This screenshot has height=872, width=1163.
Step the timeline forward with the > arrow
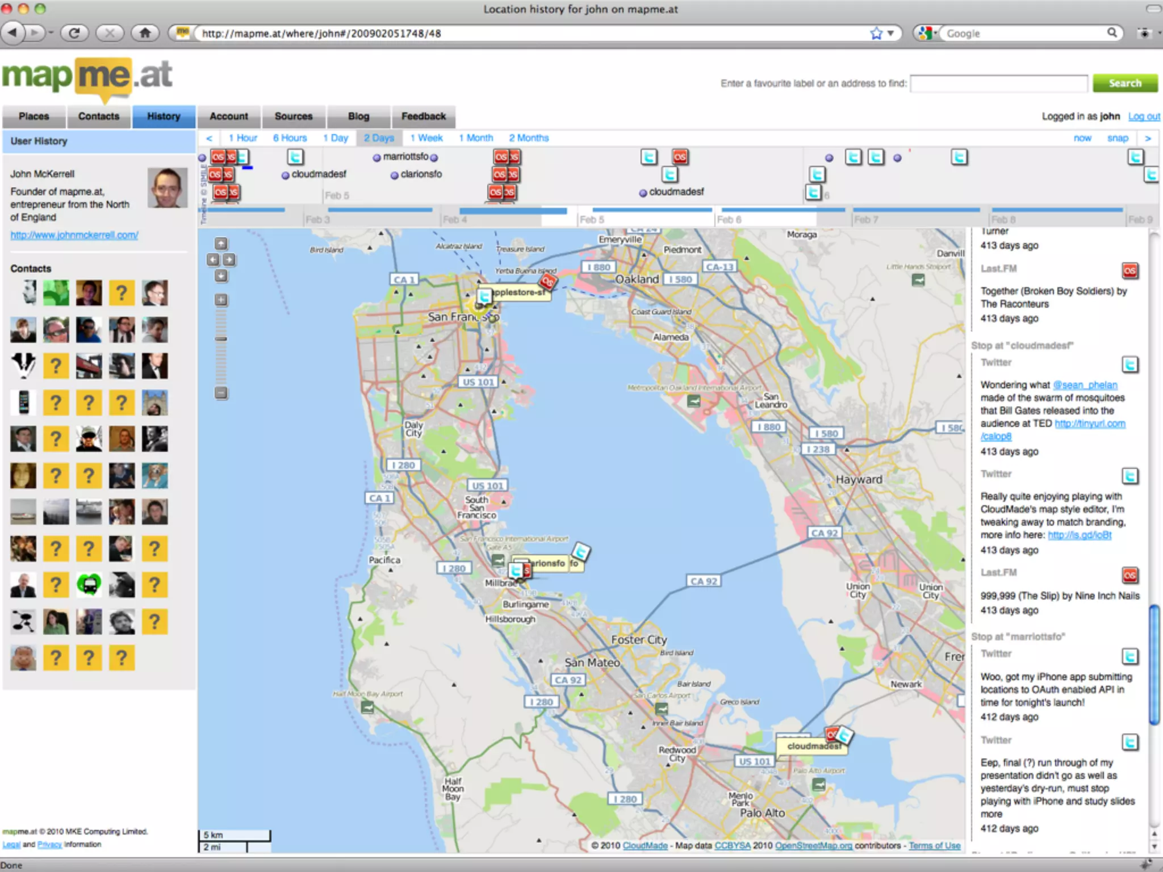(x=1148, y=138)
